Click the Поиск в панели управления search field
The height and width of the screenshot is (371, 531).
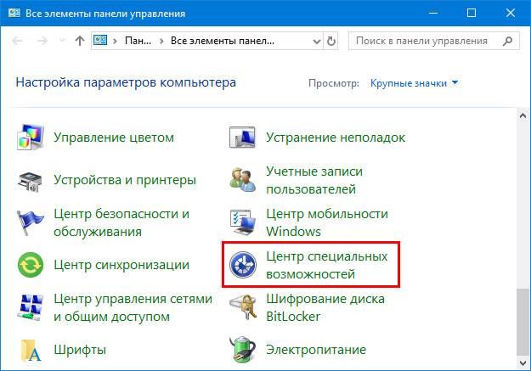pyautogui.click(x=434, y=41)
